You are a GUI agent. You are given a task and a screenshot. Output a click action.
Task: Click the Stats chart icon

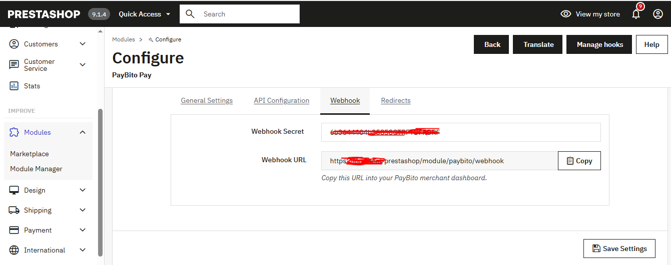[15, 86]
